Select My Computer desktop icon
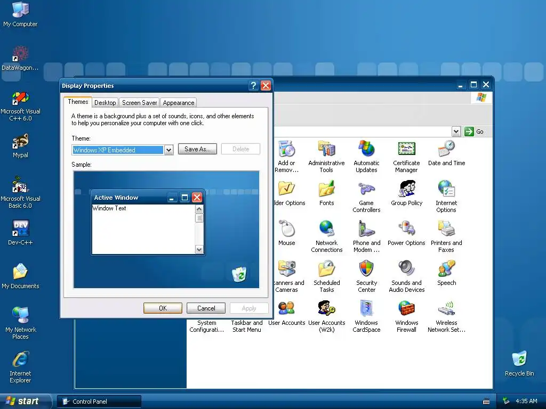The height and width of the screenshot is (409, 546). pos(20,10)
